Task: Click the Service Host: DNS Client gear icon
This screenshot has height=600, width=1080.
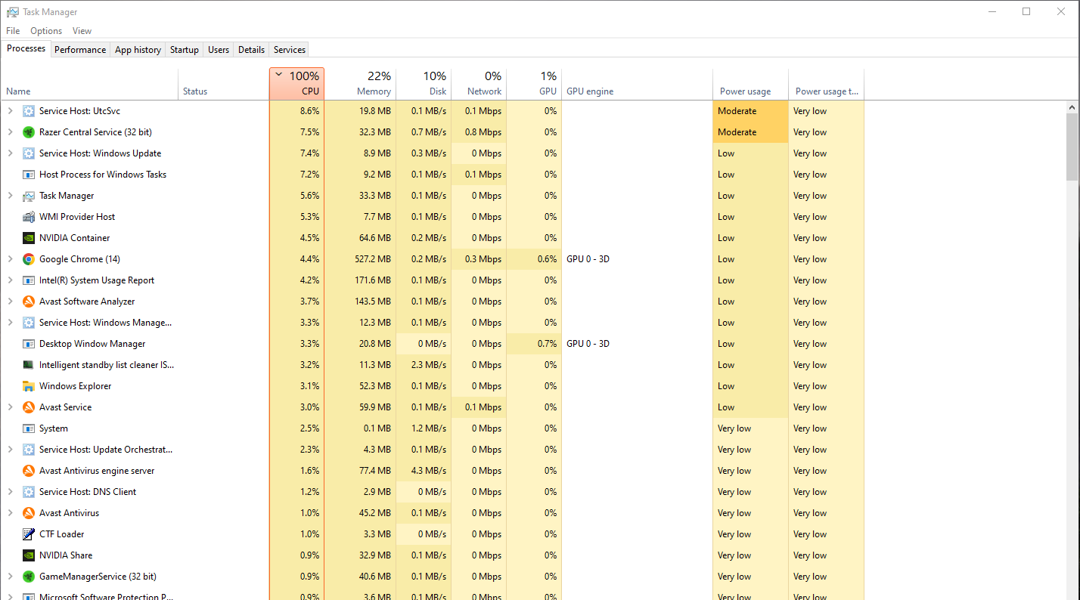Action: click(29, 492)
